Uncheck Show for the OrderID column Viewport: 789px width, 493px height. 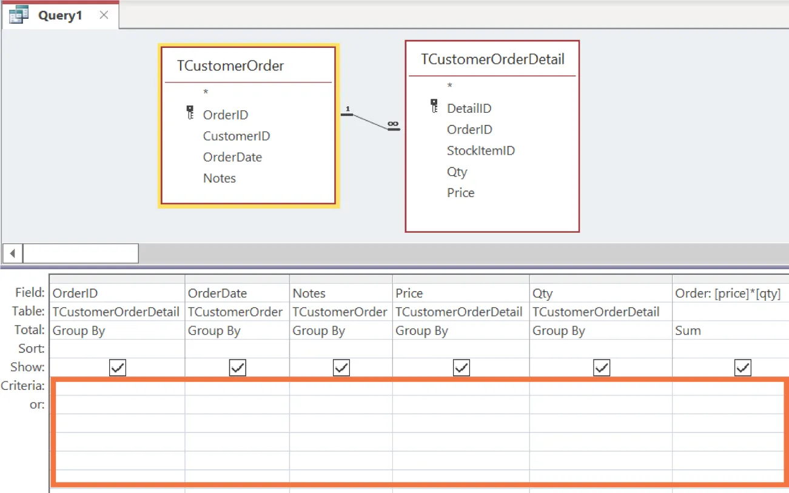pos(118,367)
